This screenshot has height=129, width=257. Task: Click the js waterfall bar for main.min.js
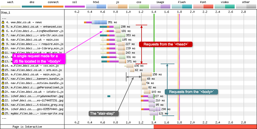click(147, 74)
